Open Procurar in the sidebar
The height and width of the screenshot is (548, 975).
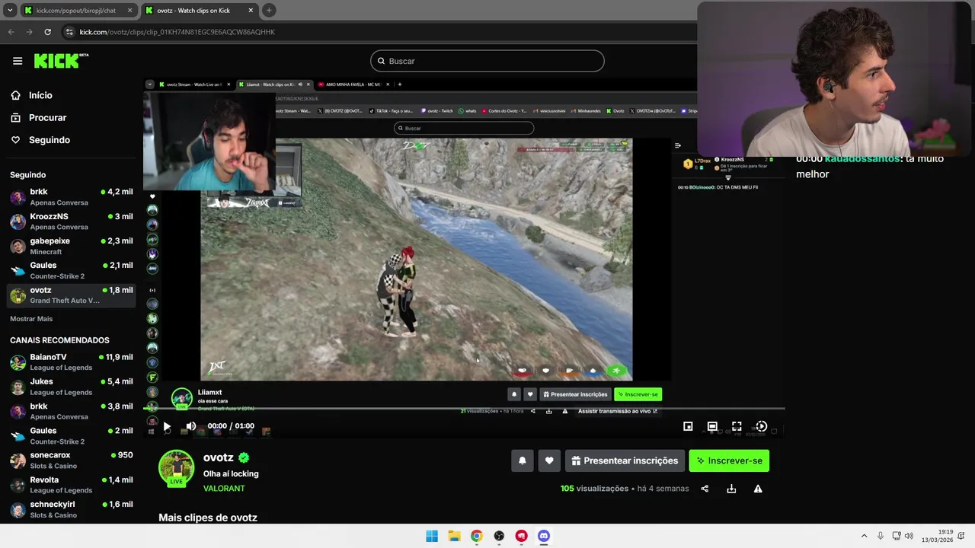[47, 117]
